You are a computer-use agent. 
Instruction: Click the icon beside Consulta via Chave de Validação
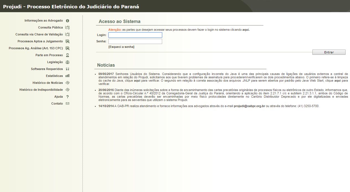coord(67,35)
